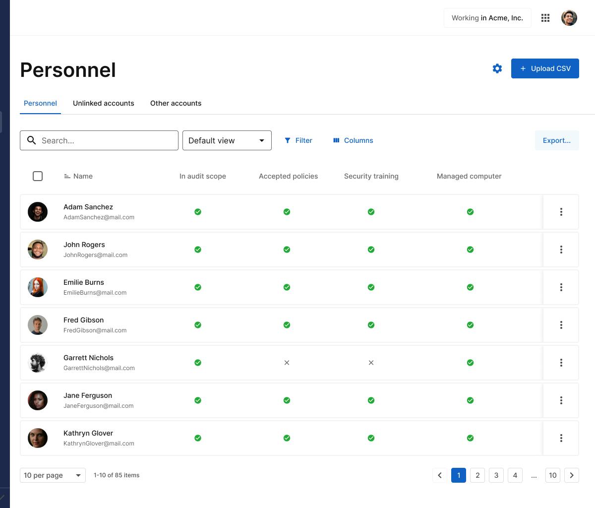Screen dimensions: 595x508
Task: Open the three-dot menu for Adam Sanchez
Action: [561, 212]
